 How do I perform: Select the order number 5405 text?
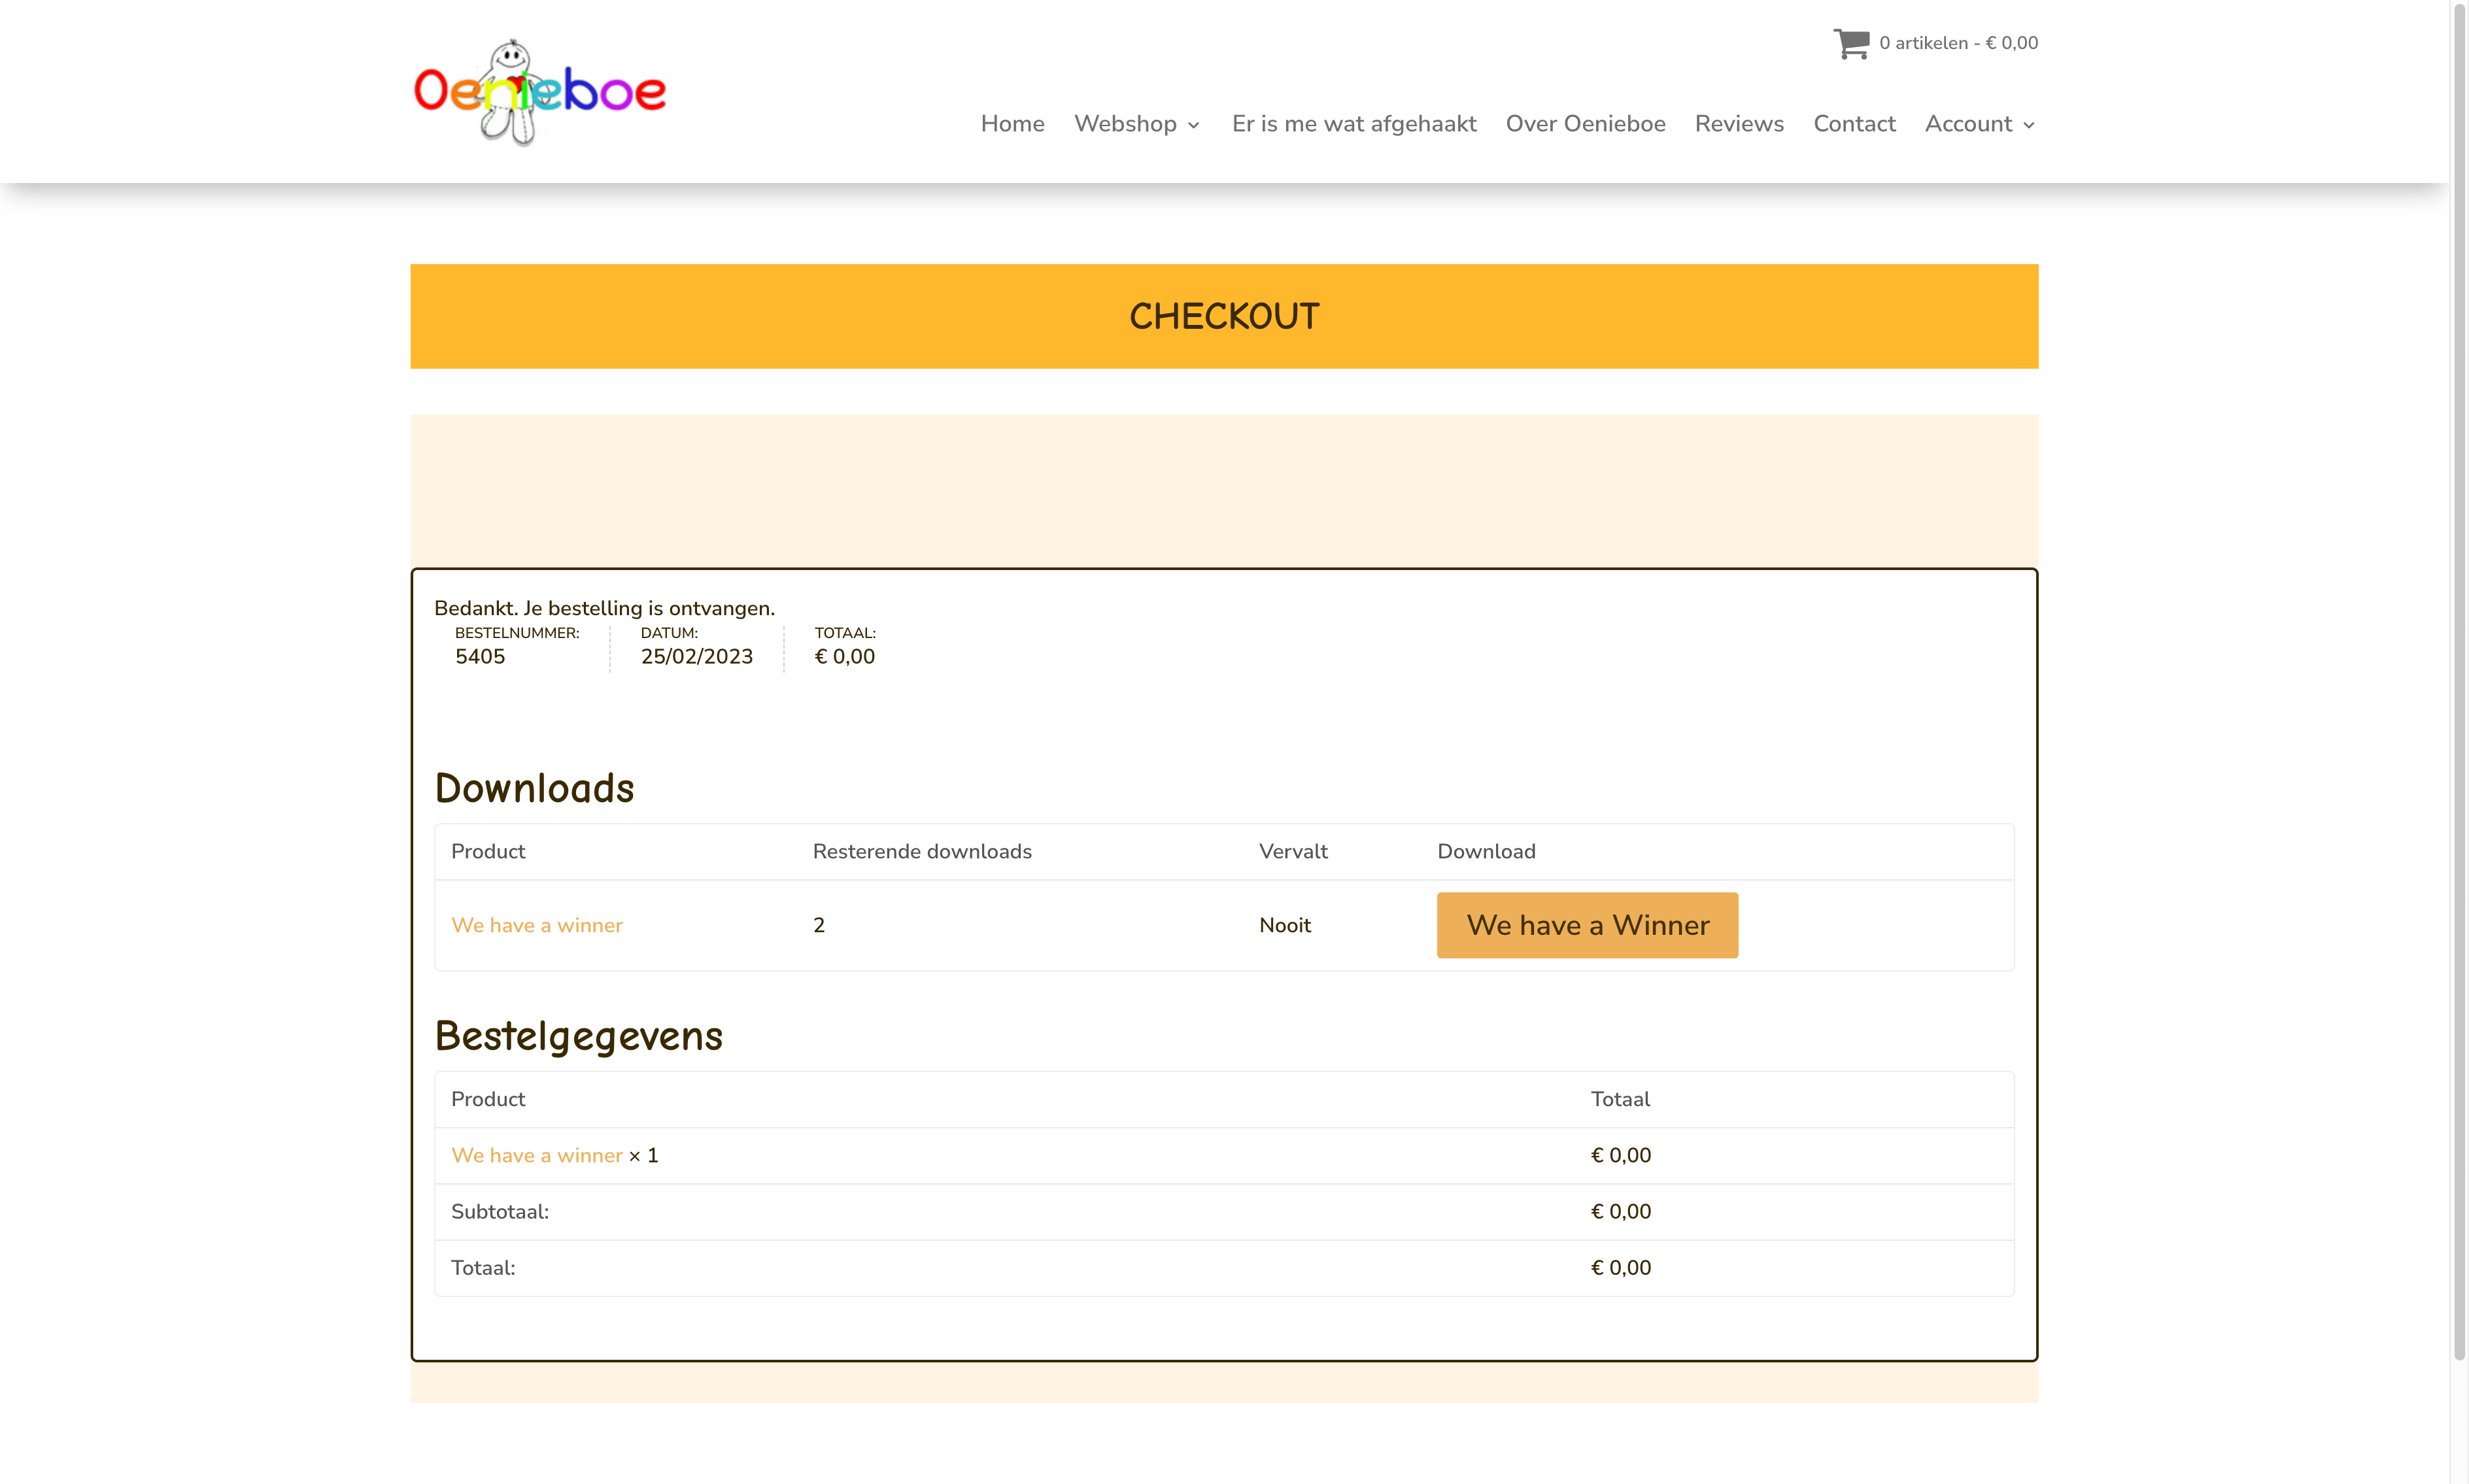(x=480, y=656)
